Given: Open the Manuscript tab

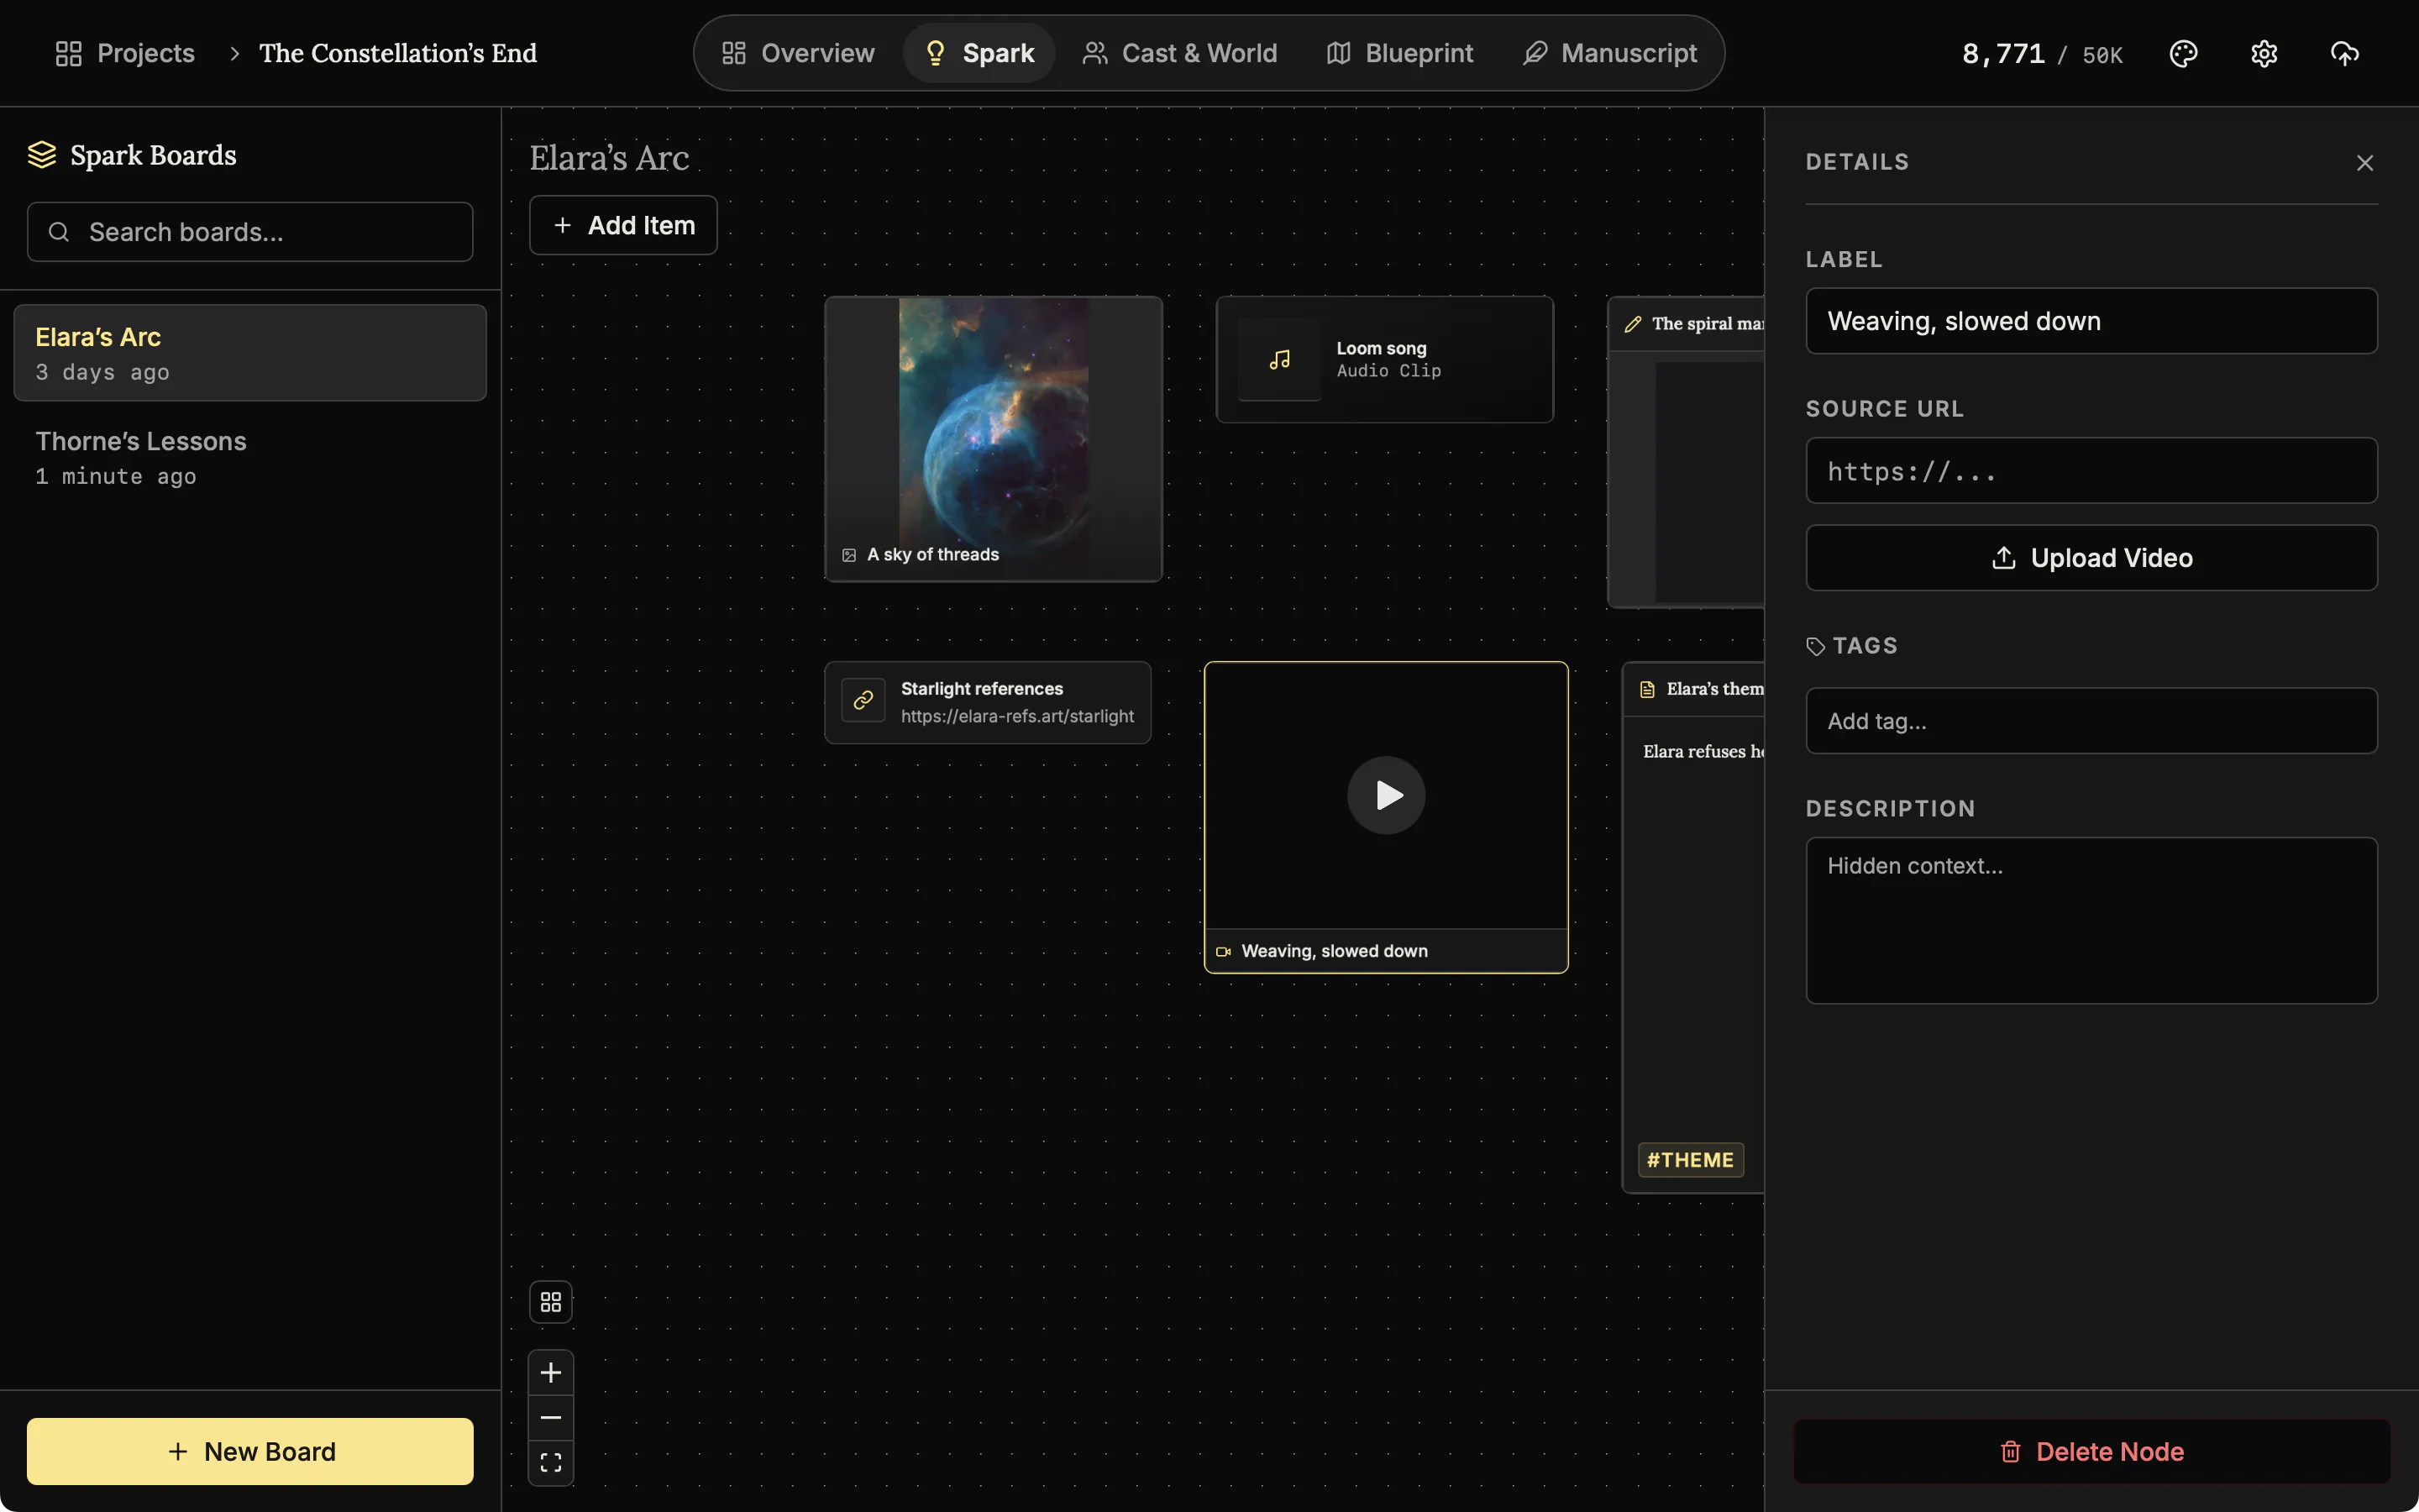Looking at the screenshot, I should [1609, 53].
